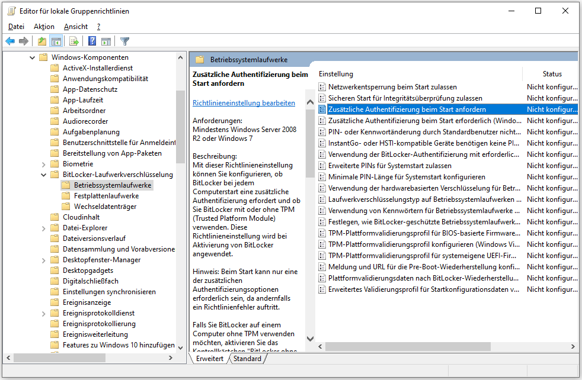Image resolution: width=582 pixels, height=380 pixels.
Task: Expand the Biometrie tree node
Action: point(43,164)
